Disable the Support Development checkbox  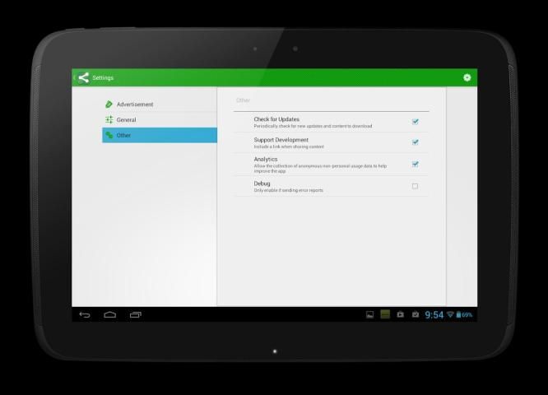415,142
